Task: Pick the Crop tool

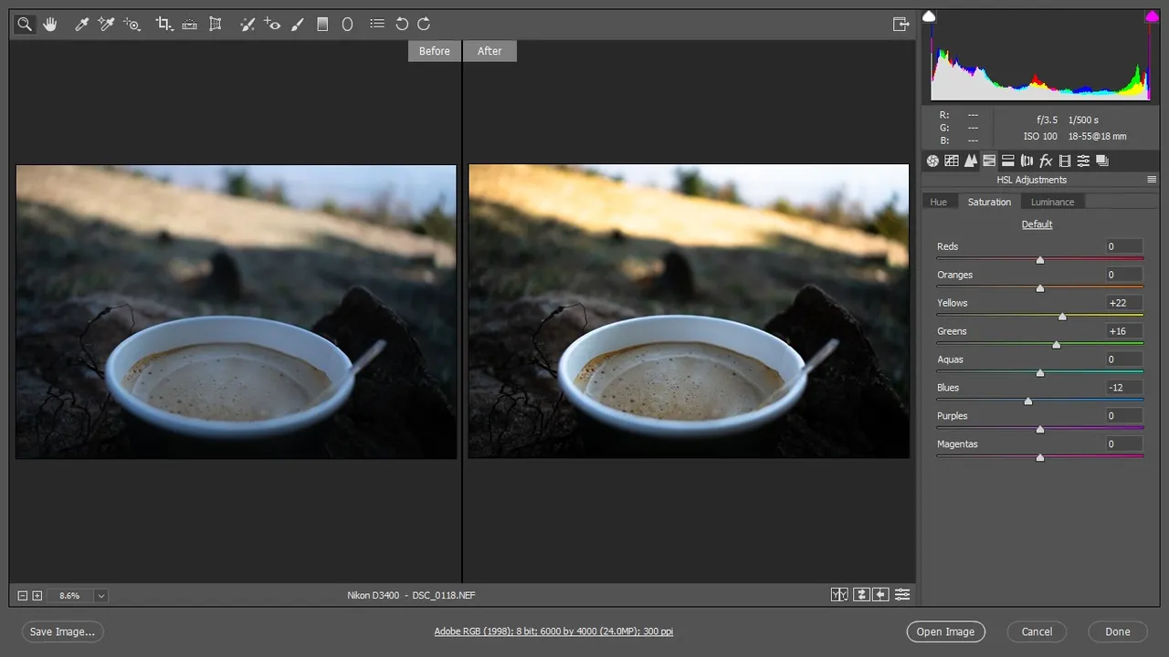Action: [163, 25]
